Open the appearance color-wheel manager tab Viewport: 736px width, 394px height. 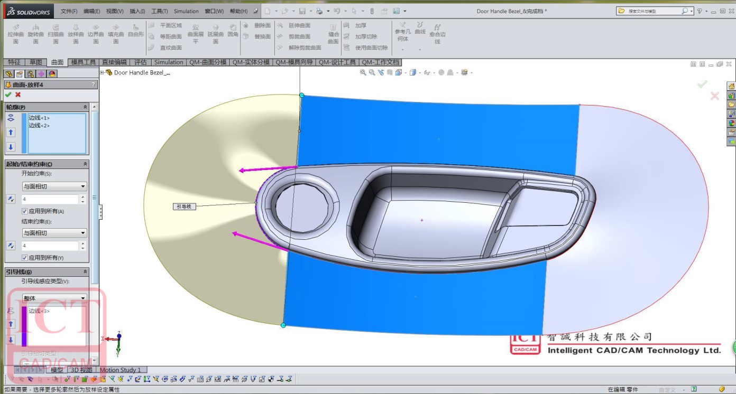[x=52, y=74]
